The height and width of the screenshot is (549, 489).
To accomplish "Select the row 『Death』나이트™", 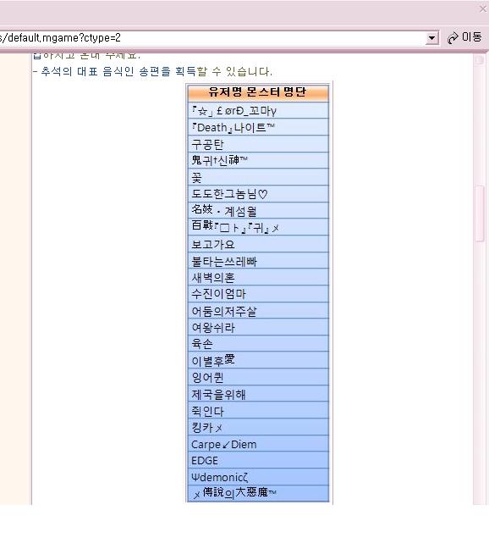I will click(x=258, y=127).
